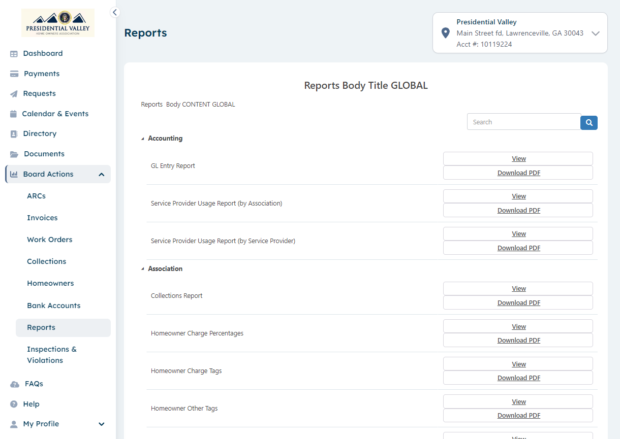Download PDF of GL Entry Report
Viewport: 620px width, 439px height.
point(518,173)
